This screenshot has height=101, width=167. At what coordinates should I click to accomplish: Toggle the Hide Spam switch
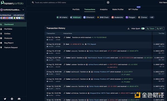pyautogui.click(x=143, y=28)
